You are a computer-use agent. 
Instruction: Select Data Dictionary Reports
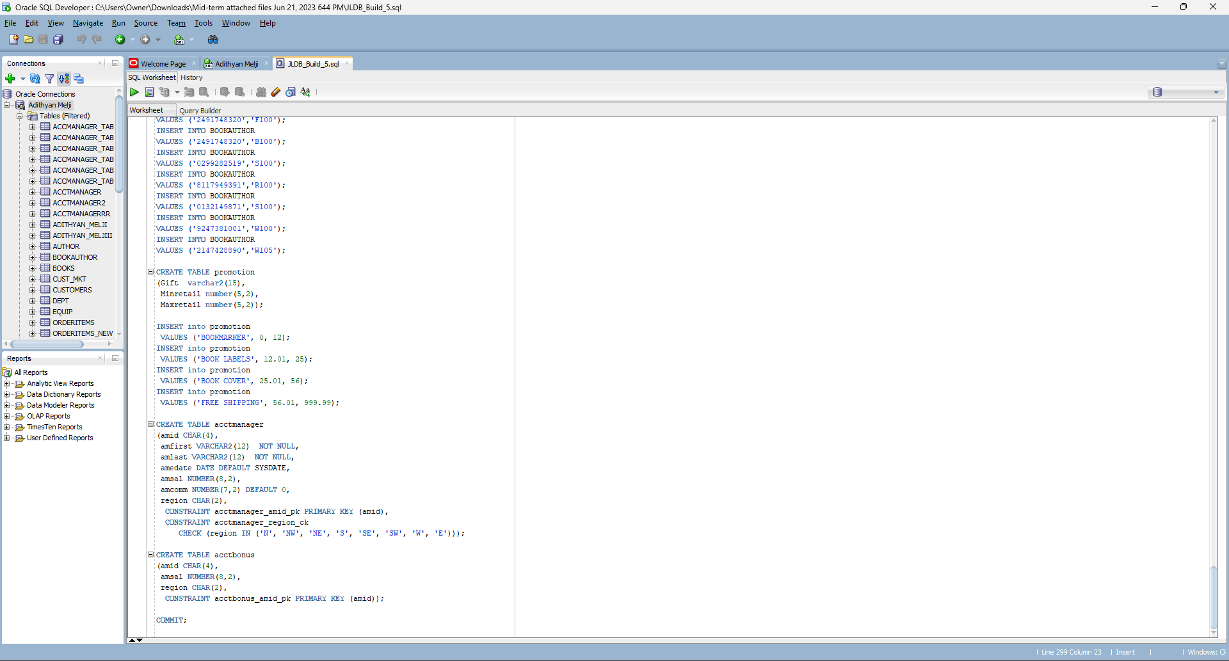tap(63, 394)
